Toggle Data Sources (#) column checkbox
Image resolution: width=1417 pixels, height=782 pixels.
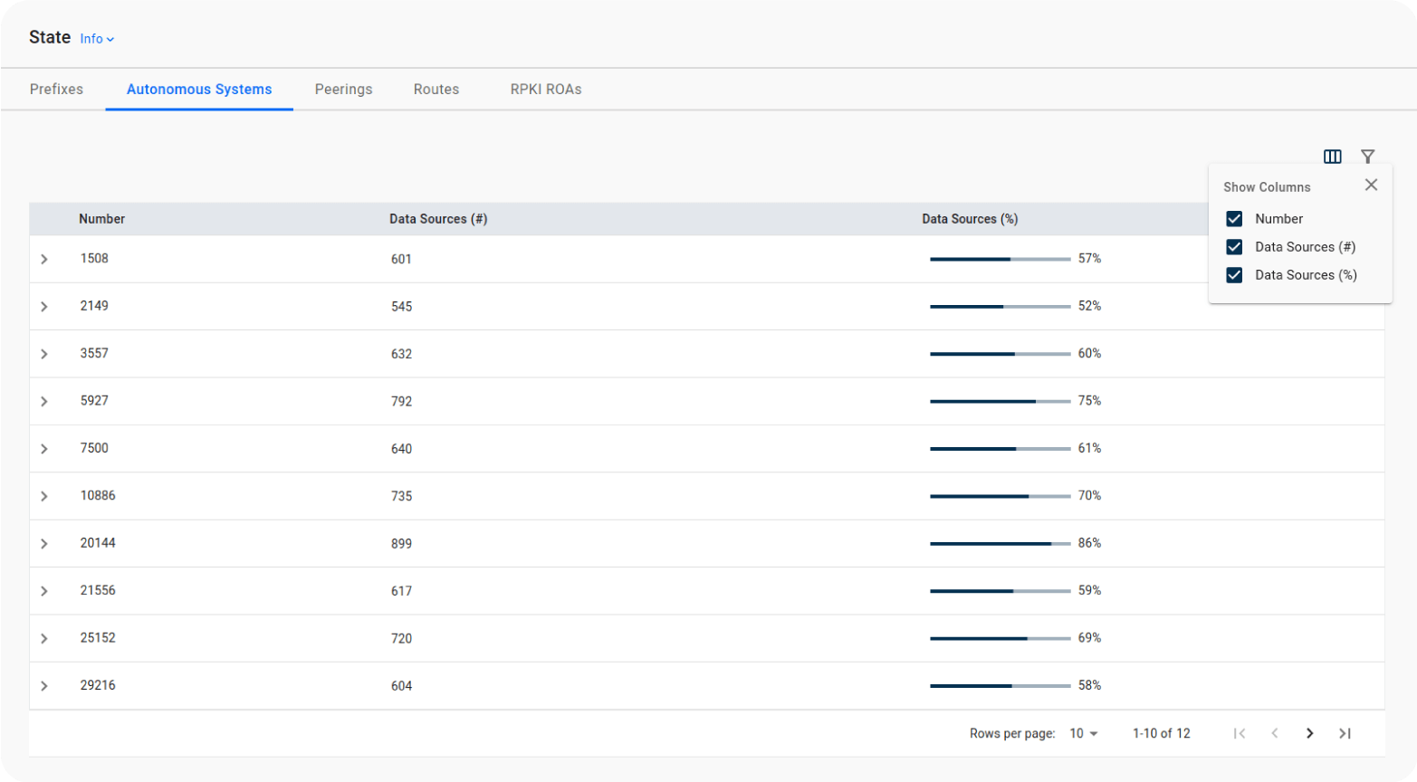[x=1234, y=247]
